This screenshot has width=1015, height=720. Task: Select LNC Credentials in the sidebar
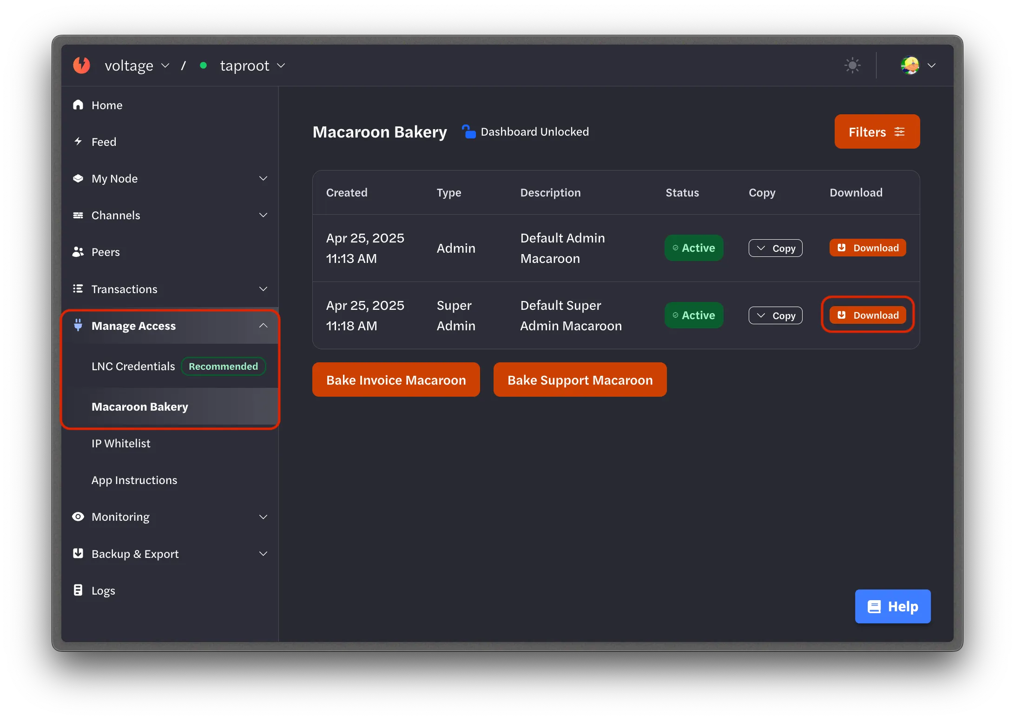click(x=133, y=366)
